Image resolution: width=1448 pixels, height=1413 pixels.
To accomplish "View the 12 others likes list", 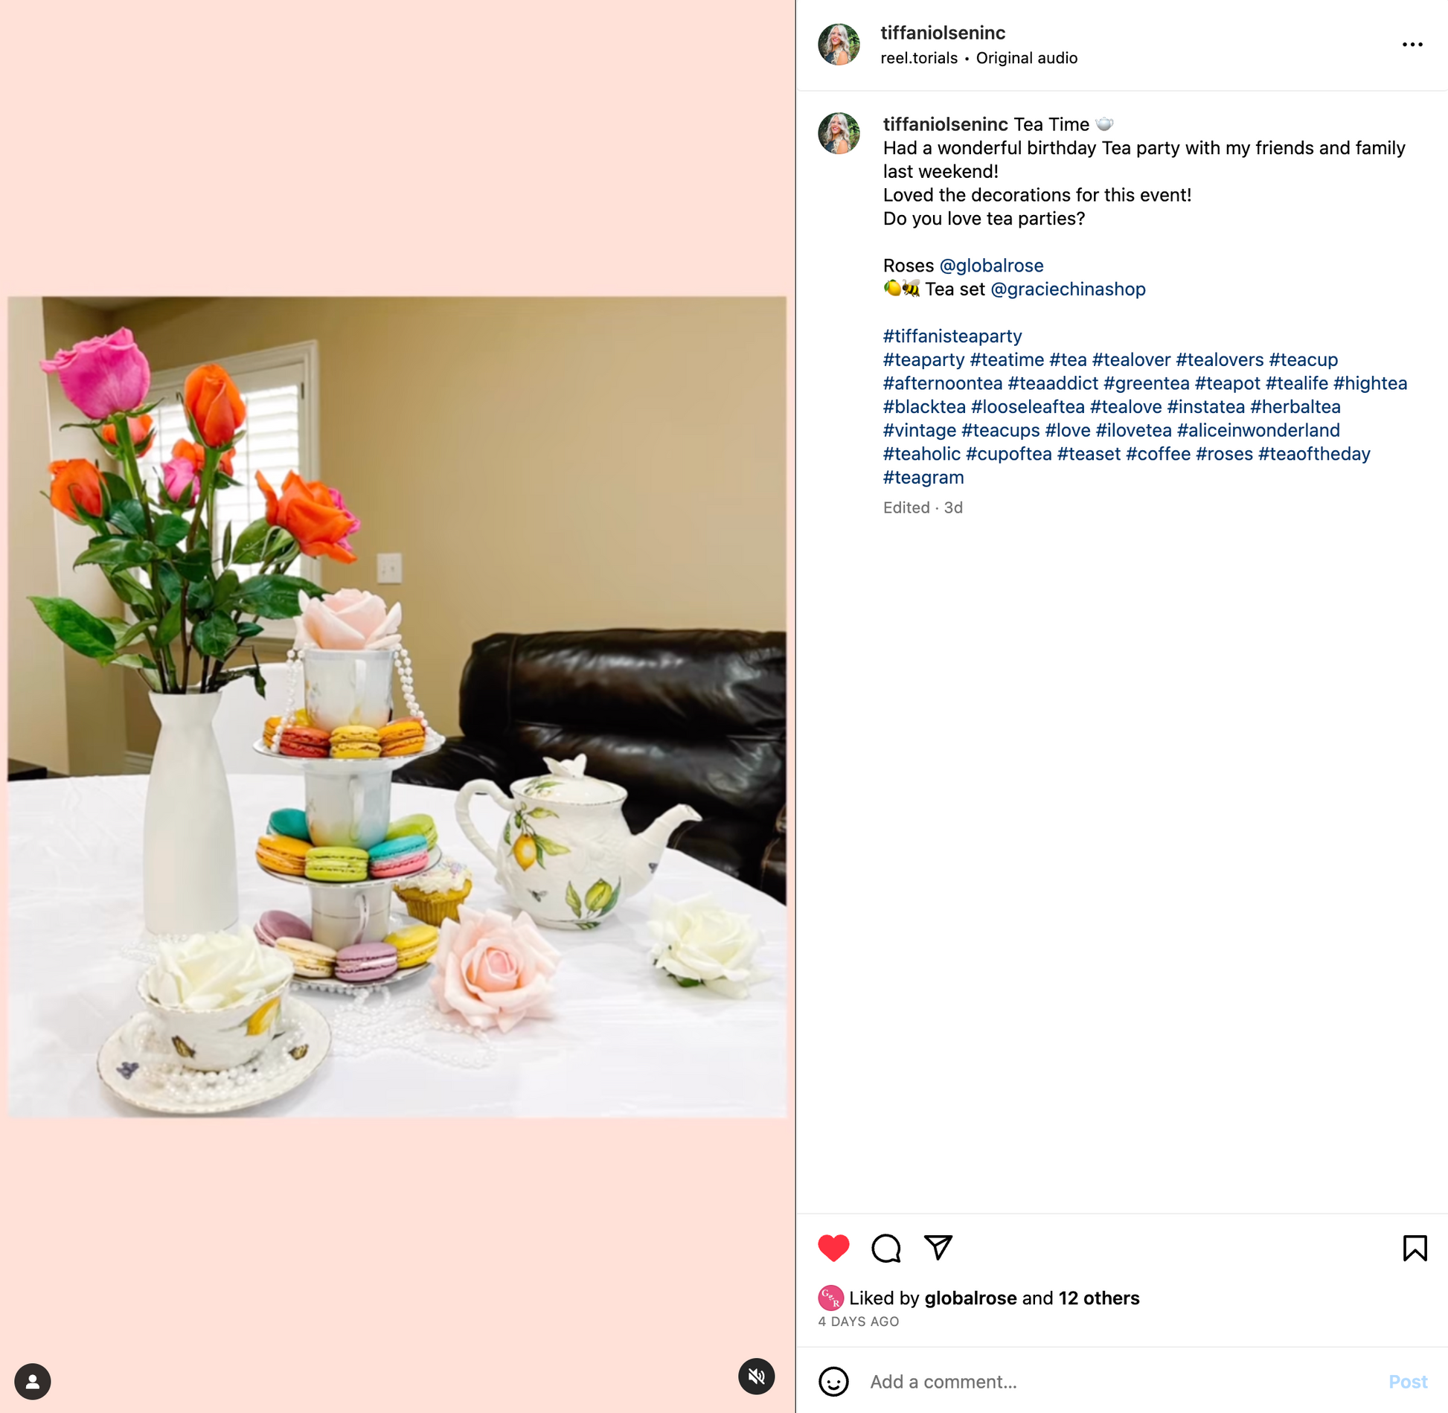I will click(x=1099, y=1298).
